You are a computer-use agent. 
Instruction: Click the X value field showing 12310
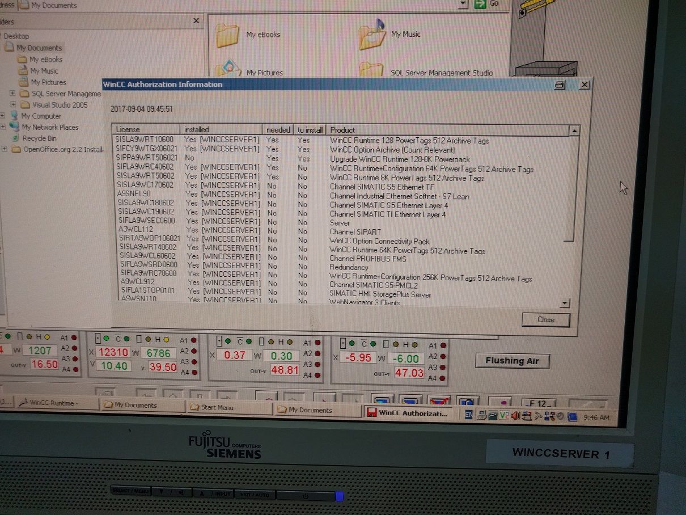pos(113,353)
